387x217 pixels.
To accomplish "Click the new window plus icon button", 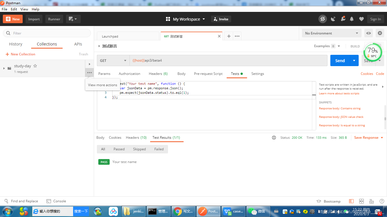I will coord(73,19).
